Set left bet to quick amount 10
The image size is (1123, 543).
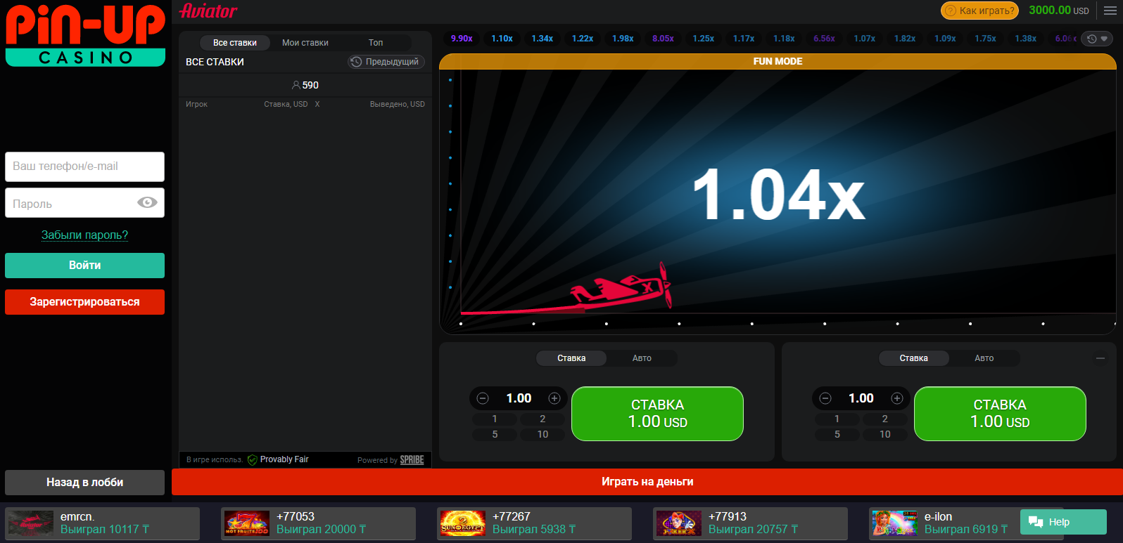[543, 434]
